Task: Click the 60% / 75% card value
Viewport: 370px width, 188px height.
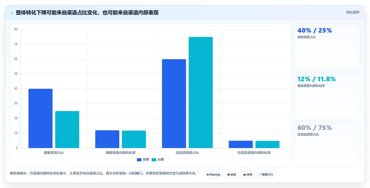Action: coord(315,128)
